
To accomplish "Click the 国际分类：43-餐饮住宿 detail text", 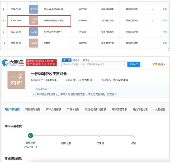I will point(79,80).
